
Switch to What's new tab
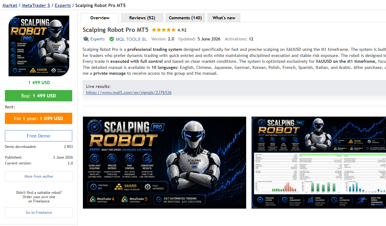(x=224, y=18)
